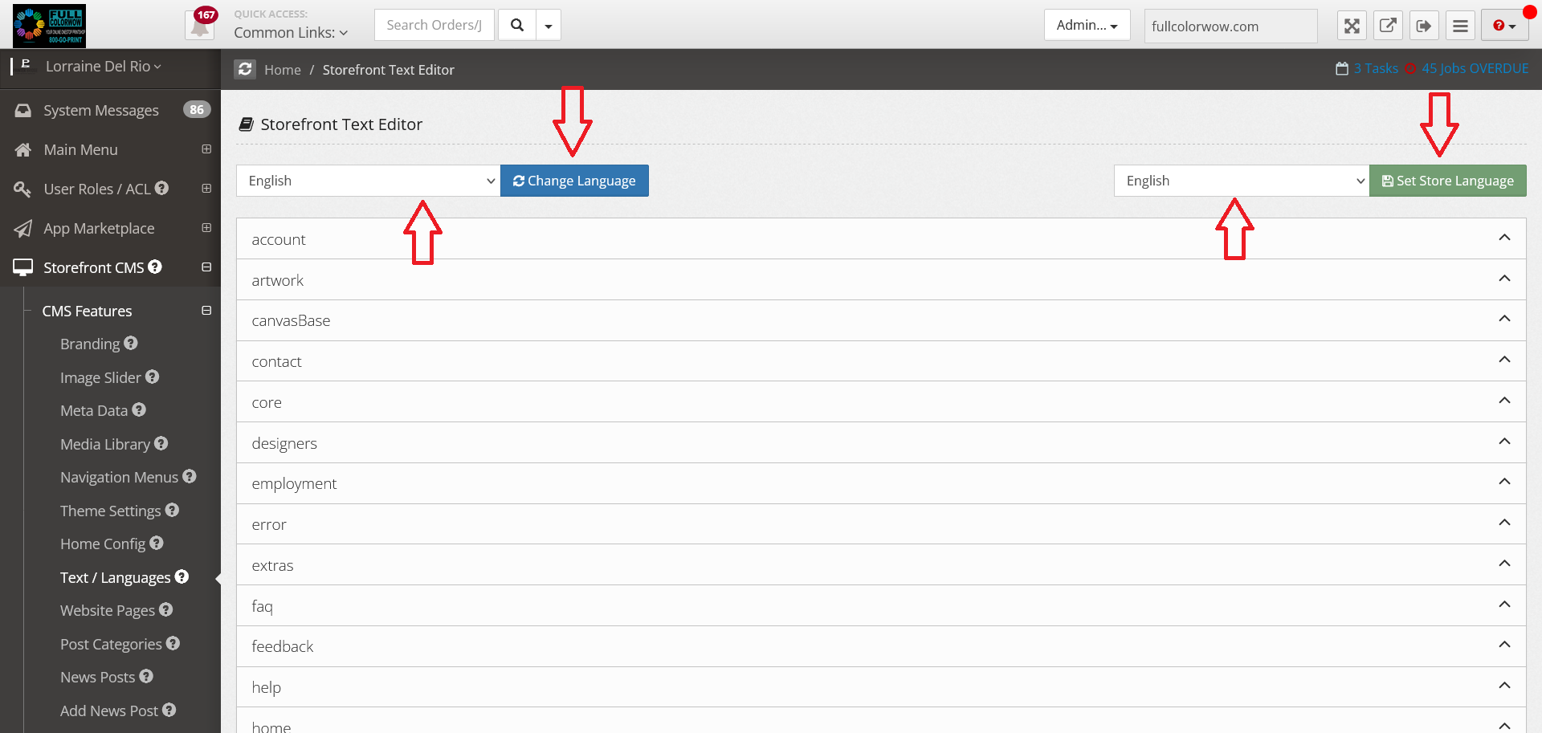Image resolution: width=1542 pixels, height=733 pixels.
Task: Open the Admin dropdown
Action: (1087, 25)
